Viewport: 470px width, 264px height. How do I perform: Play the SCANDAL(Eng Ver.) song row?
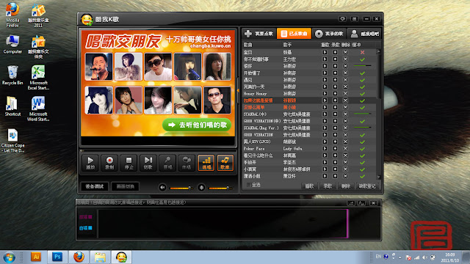pos(325,128)
